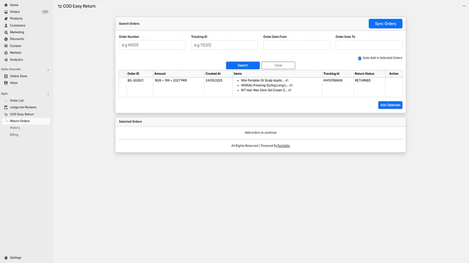Click the COD Easy Return header icon
Viewport: 469px width, 263px height.
point(60,6)
